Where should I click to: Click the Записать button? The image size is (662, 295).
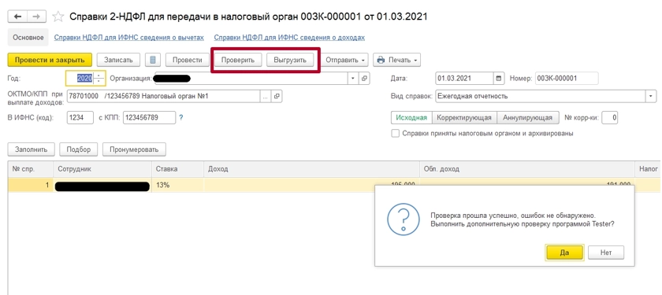(118, 60)
